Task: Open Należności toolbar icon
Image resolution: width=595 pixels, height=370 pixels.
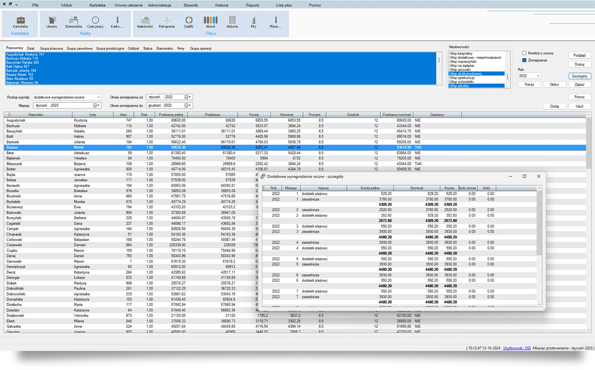Action: (x=145, y=20)
